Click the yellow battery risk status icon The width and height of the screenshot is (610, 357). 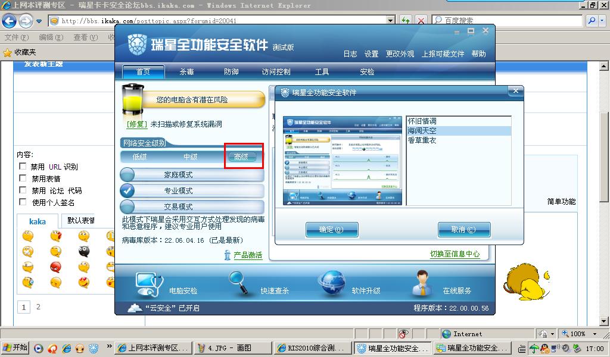pyautogui.click(x=133, y=100)
